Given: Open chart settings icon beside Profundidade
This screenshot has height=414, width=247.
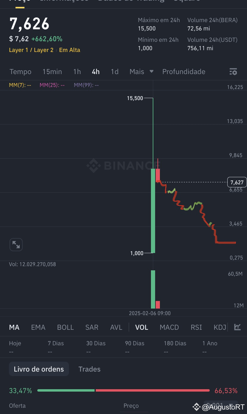Looking at the screenshot, I should coord(233,72).
